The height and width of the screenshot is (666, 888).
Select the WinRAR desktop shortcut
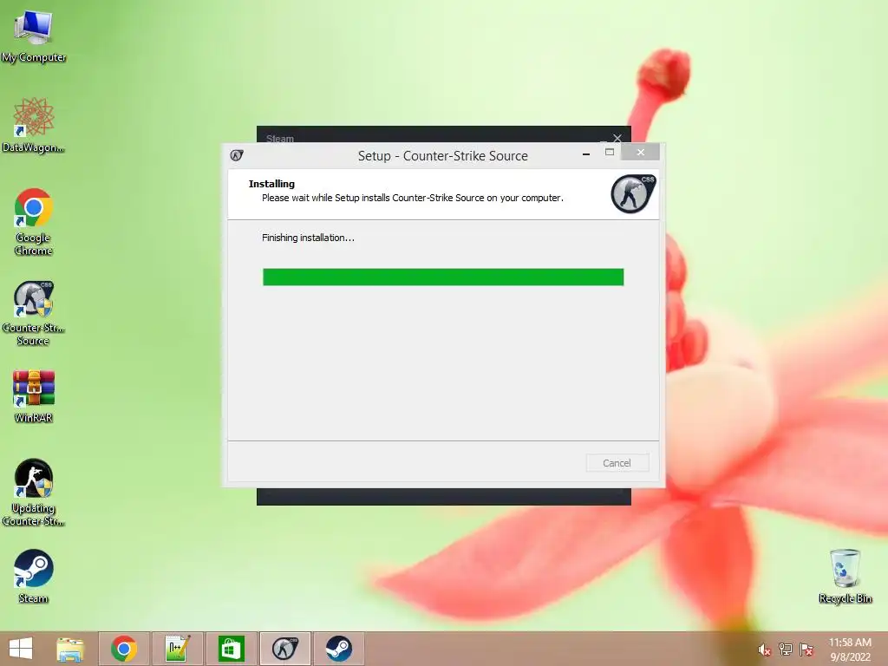(x=34, y=395)
